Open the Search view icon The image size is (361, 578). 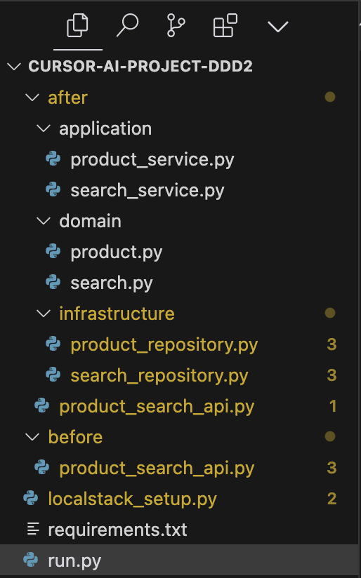tap(127, 25)
